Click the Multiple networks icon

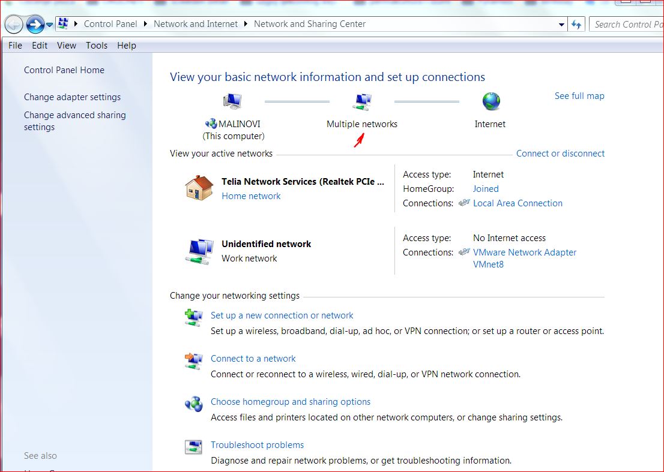tap(361, 101)
